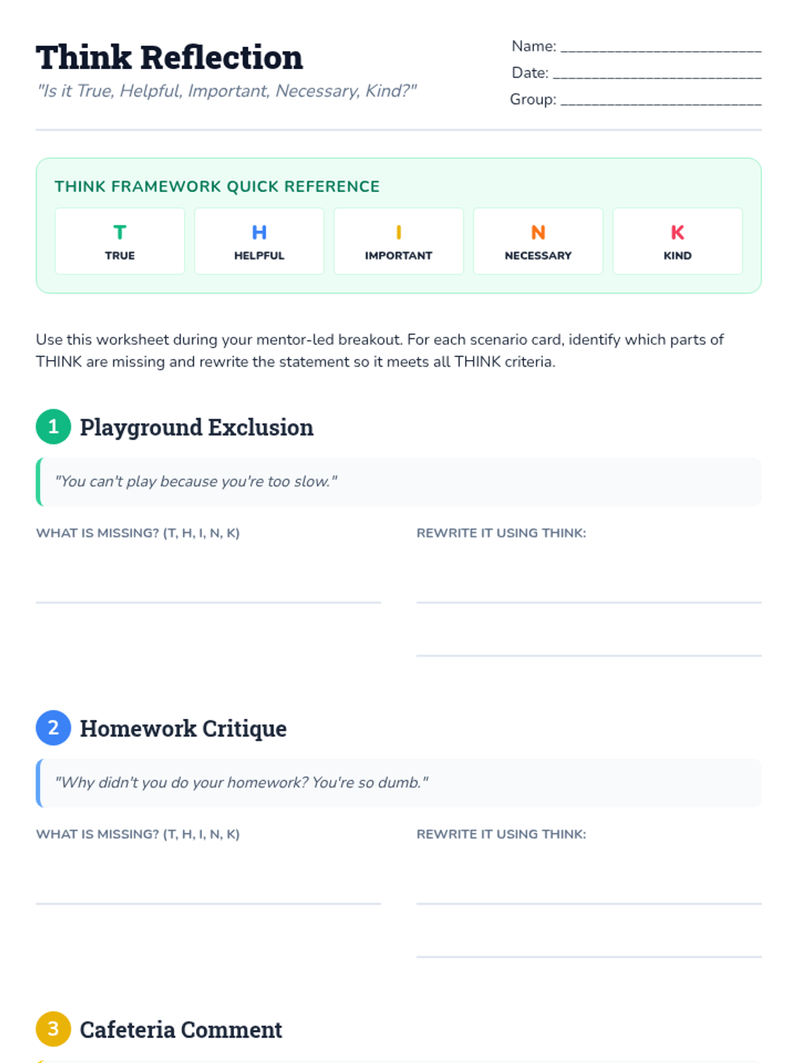Click the orange N letter icon
The image size is (797, 1063).
(538, 232)
